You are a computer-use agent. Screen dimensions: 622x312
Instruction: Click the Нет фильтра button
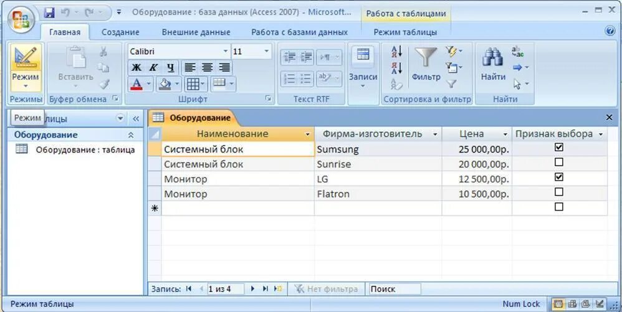point(326,289)
